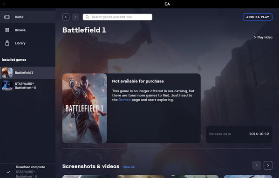
Task: Click the Library icon in sidebar
Action: (7, 43)
